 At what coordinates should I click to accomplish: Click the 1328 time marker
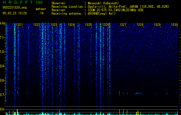pos(140,25)
